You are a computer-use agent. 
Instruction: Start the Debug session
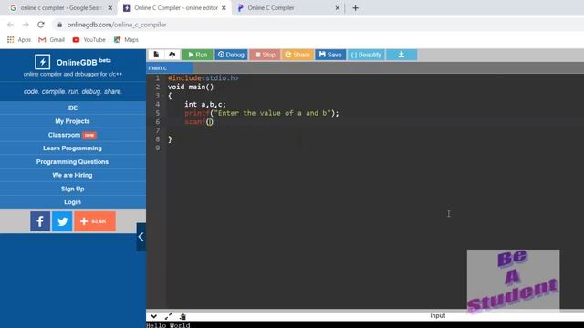(x=231, y=55)
